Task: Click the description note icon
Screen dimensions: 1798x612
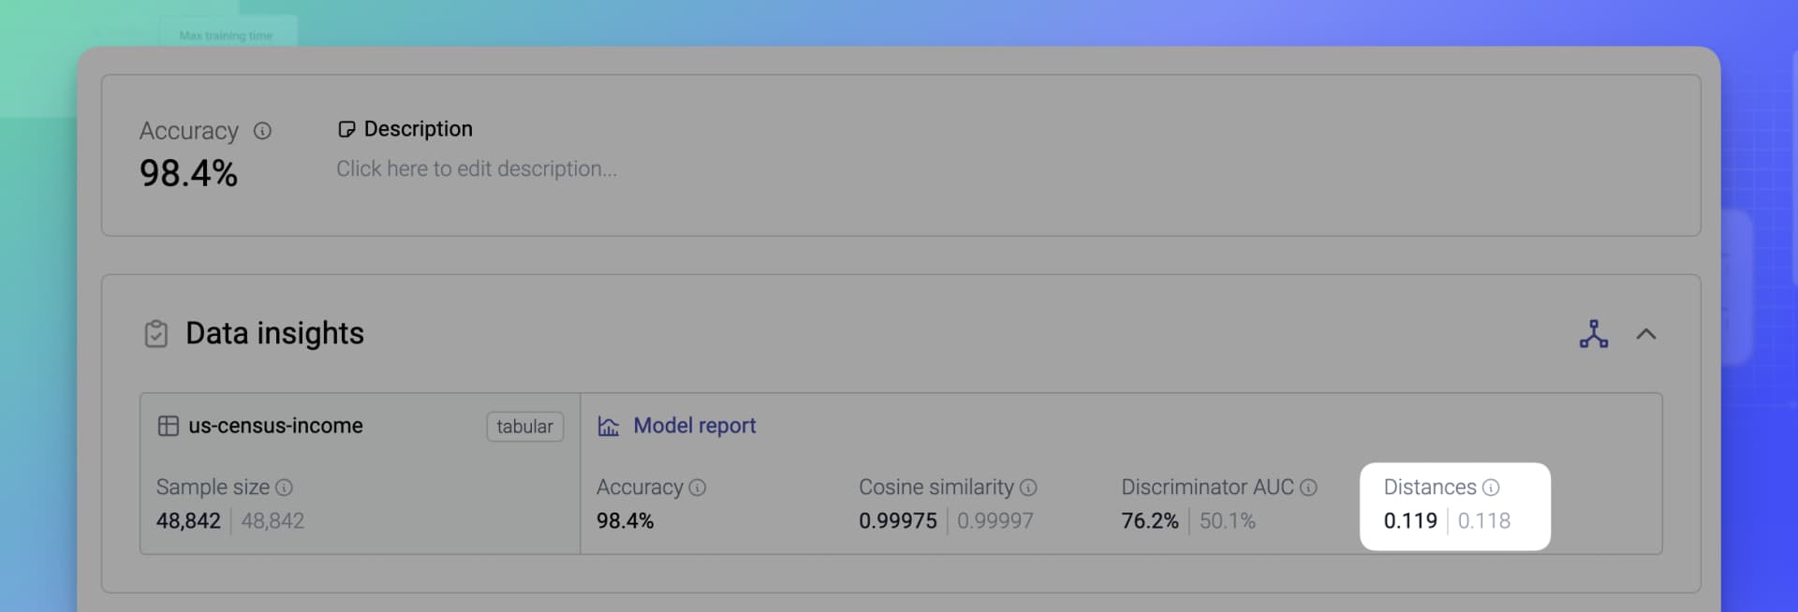Action: (347, 128)
